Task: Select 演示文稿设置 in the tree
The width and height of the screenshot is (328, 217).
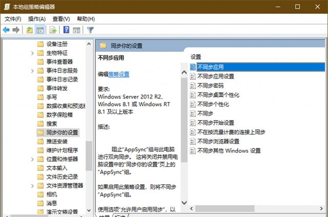Action: click(x=62, y=212)
